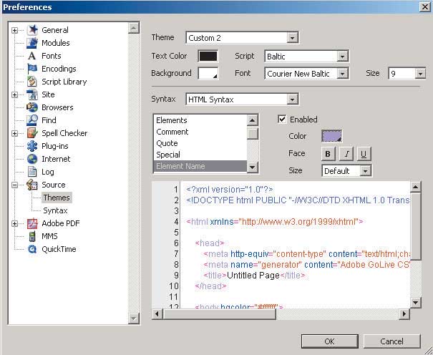Open the top Size dropdown showing 9
The image size is (433, 355).
point(420,74)
